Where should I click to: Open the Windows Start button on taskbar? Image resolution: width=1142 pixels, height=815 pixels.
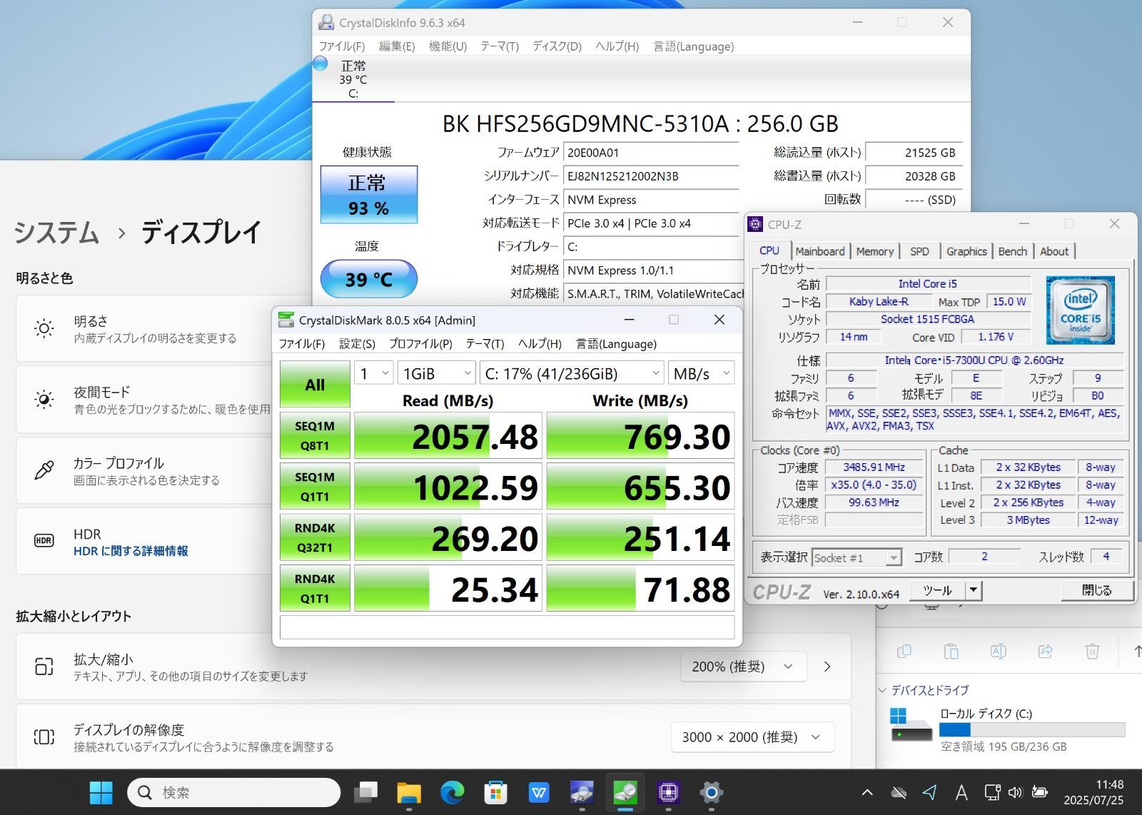tap(101, 792)
